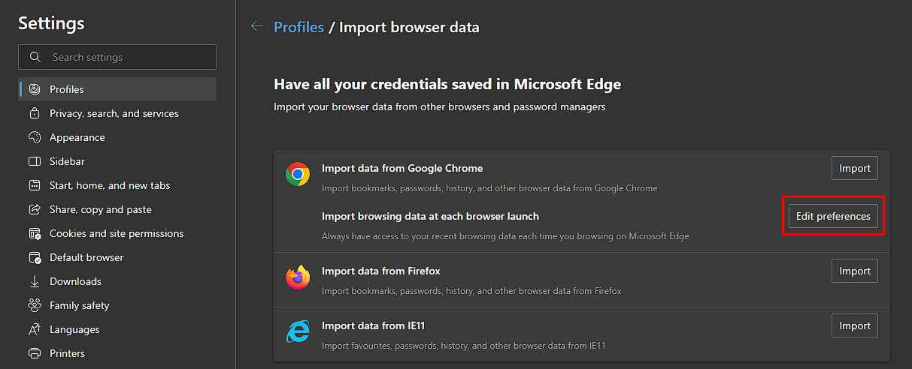Click the Google Chrome logo icon
This screenshot has width=912, height=369.
click(298, 175)
